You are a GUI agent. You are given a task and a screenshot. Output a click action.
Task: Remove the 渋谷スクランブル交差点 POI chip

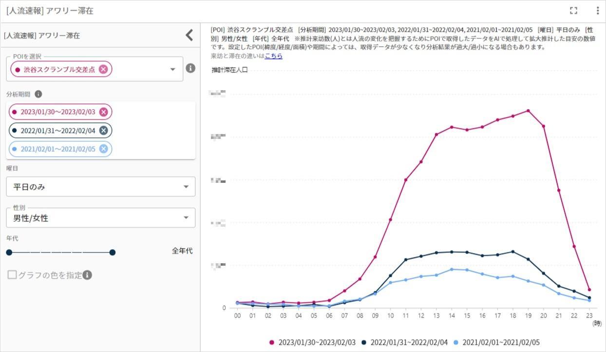coord(102,69)
